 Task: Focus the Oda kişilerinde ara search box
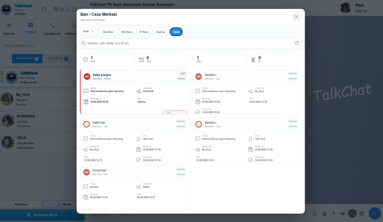coord(38,46)
